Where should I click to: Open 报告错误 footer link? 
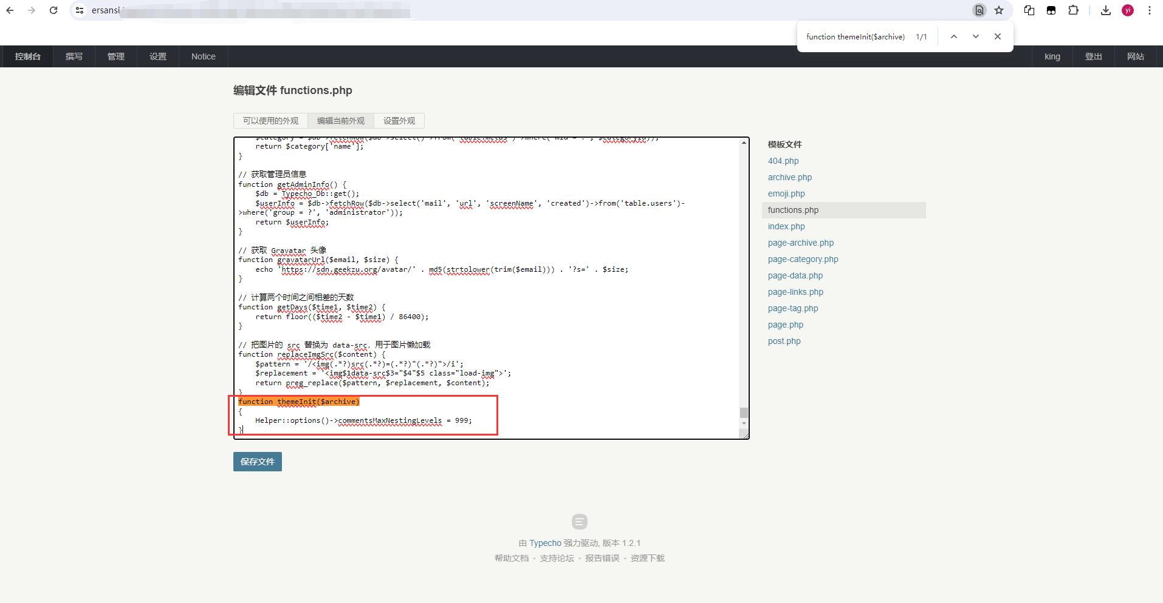click(602, 558)
